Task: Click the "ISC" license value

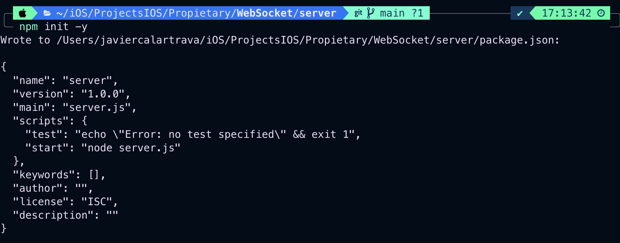Action: coord(97,202)
